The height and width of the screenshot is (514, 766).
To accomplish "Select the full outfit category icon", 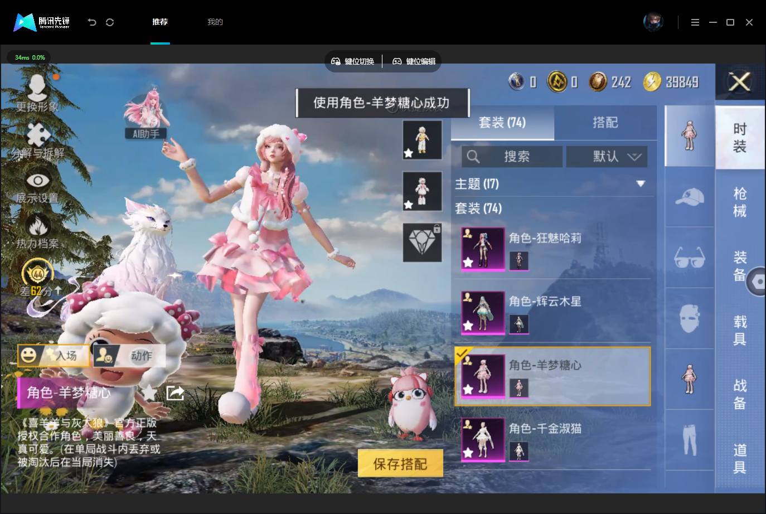I will (690, 135).
